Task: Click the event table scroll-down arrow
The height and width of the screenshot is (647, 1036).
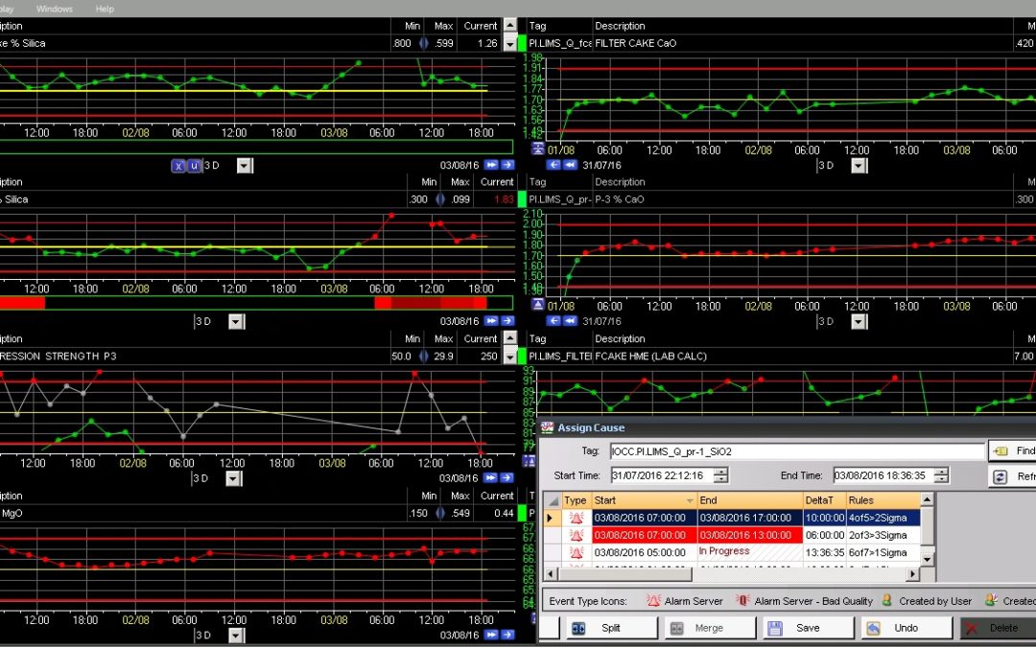Action: tap(927, 559)
